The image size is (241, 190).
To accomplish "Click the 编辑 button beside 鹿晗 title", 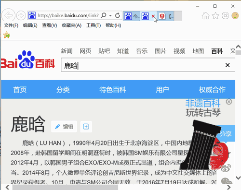I will [64, 127].
